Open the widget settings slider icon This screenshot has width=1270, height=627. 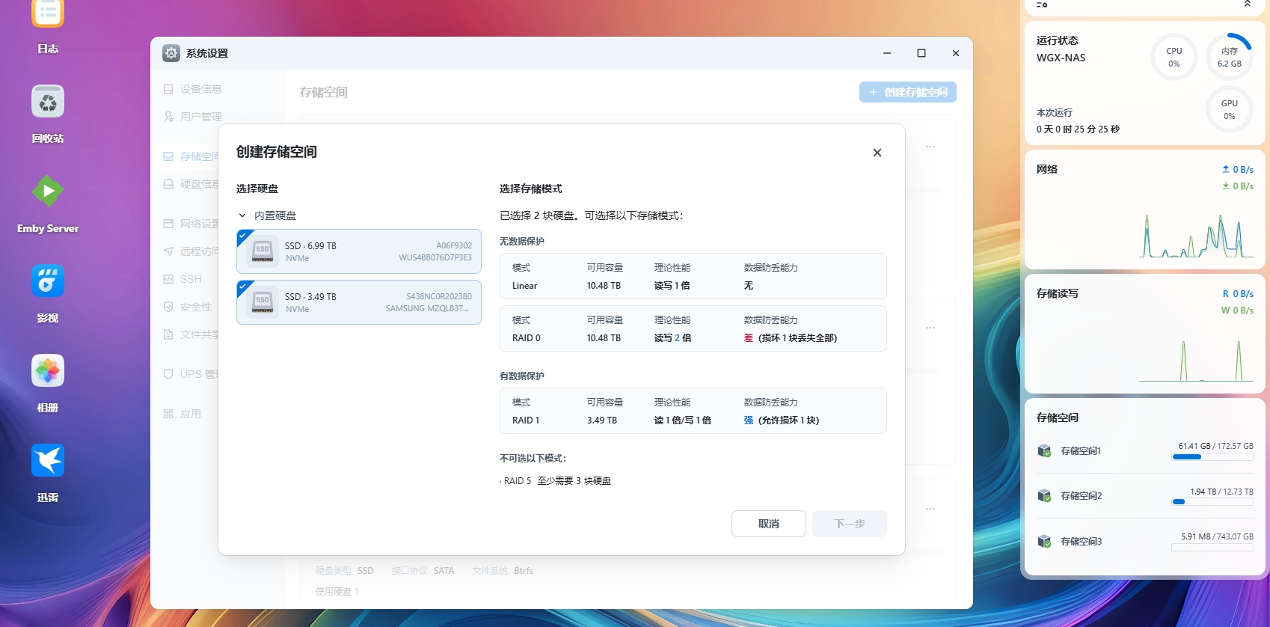pyautogui.click(x=1042, y=4)
